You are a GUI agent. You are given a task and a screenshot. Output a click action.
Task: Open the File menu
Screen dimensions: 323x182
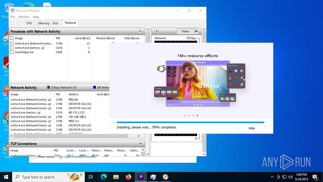(13, 17)
